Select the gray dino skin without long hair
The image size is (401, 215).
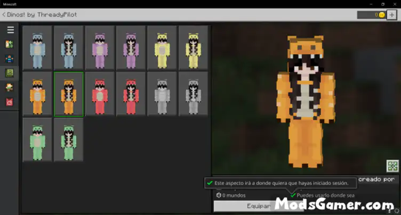pos(162,94)
